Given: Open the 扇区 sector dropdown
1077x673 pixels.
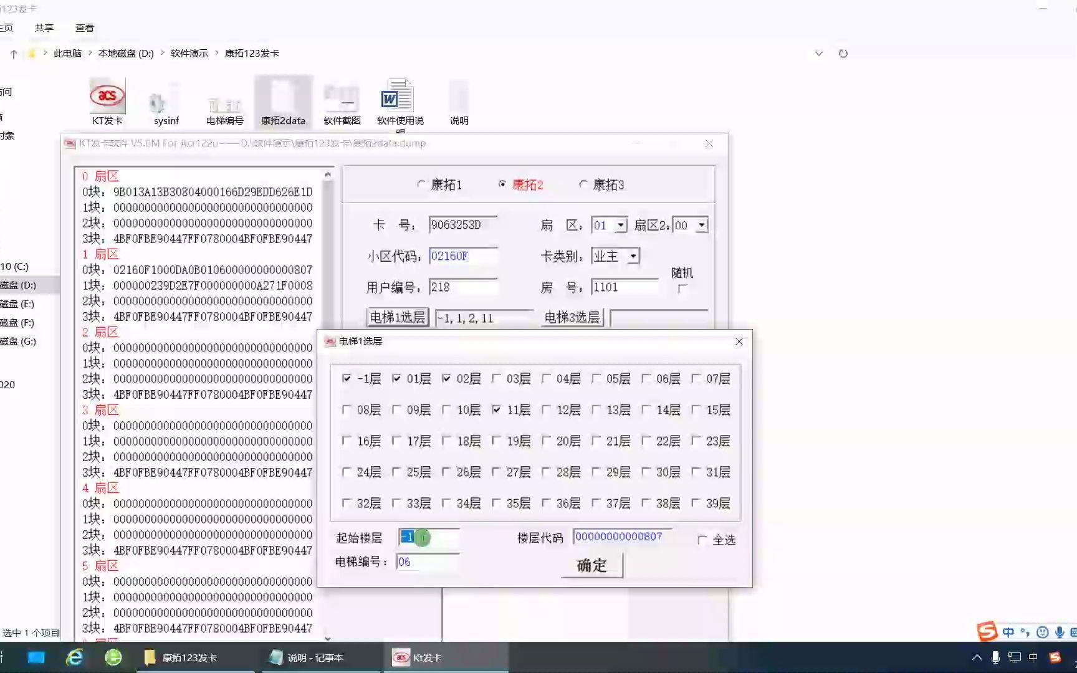Looking at the screenshot, I should tap(621, 226).
